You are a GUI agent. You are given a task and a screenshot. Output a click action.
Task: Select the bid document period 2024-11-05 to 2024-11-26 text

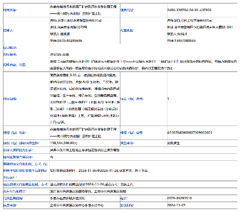(x=98, y=171)
